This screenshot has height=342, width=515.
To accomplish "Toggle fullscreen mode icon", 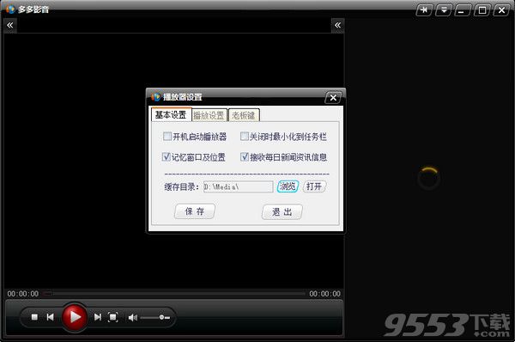I will 113,317.
